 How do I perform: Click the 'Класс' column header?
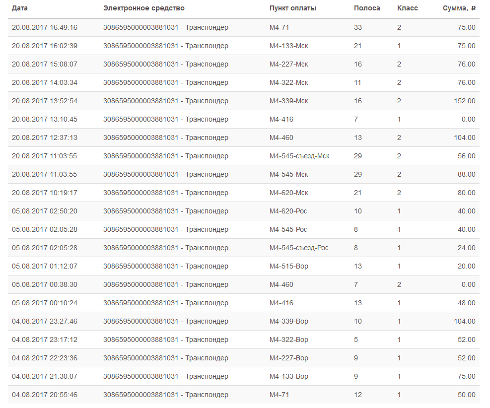click(x=407, y=8)
